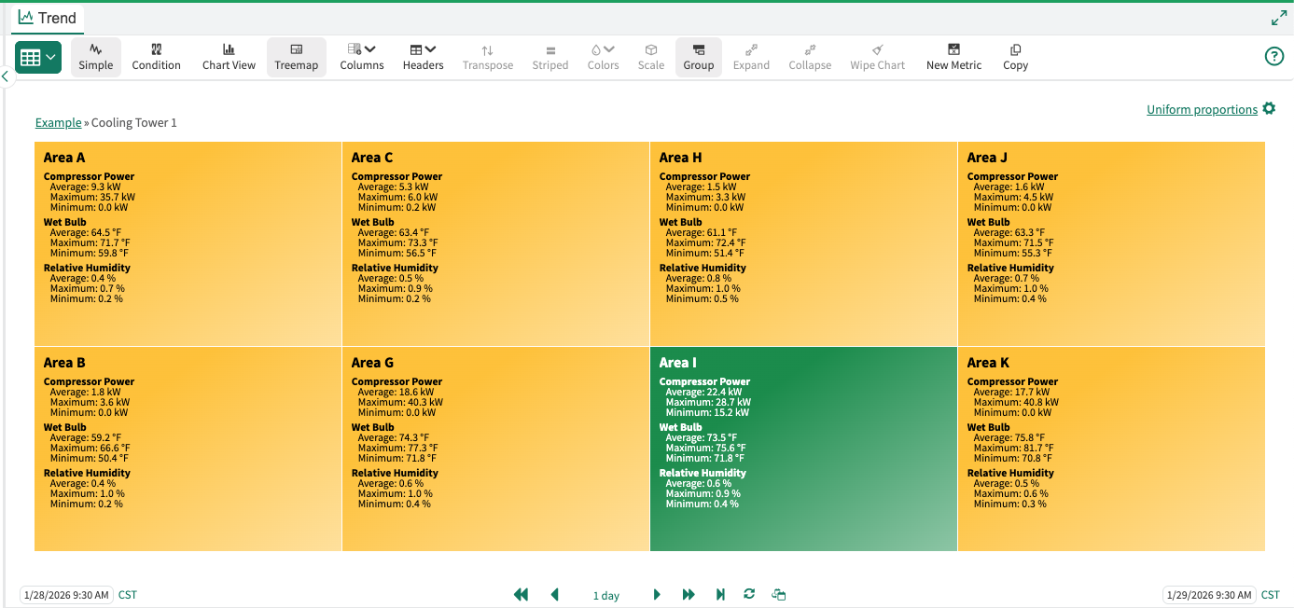Open the Columns dropdown

(x=361, y=57)
